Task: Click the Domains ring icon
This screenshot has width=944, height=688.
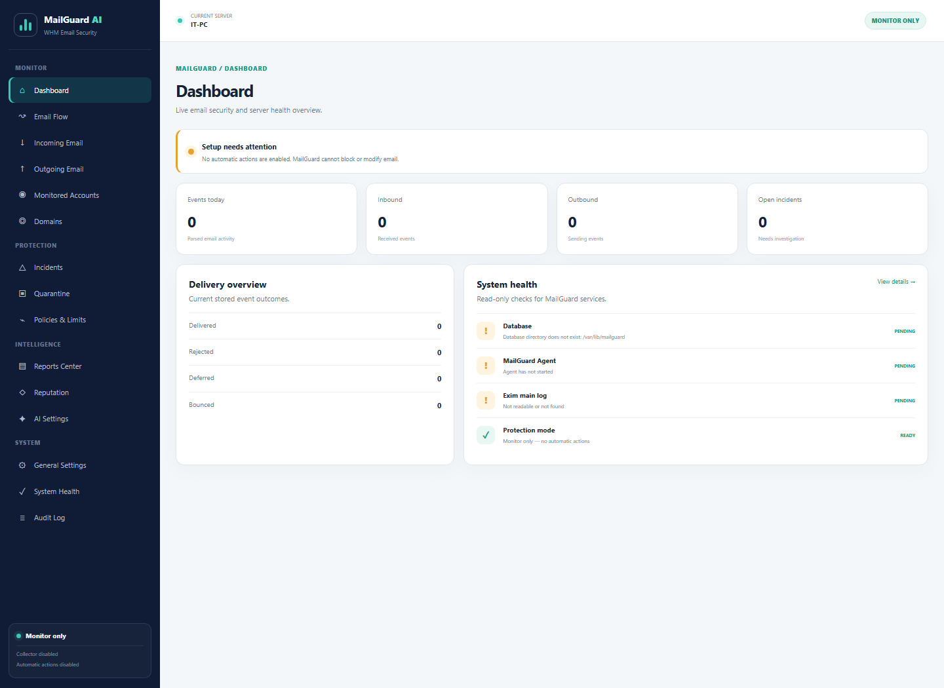Action: click(22, 221)
